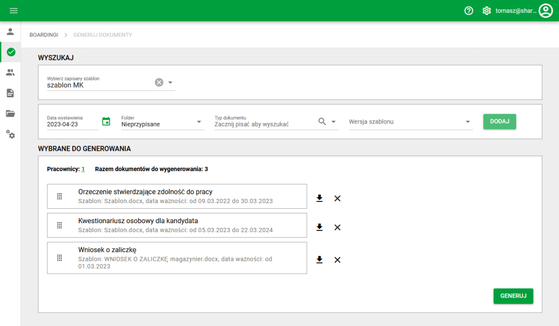Download the Wniosek o zaliczkę template

coord(319,260)
